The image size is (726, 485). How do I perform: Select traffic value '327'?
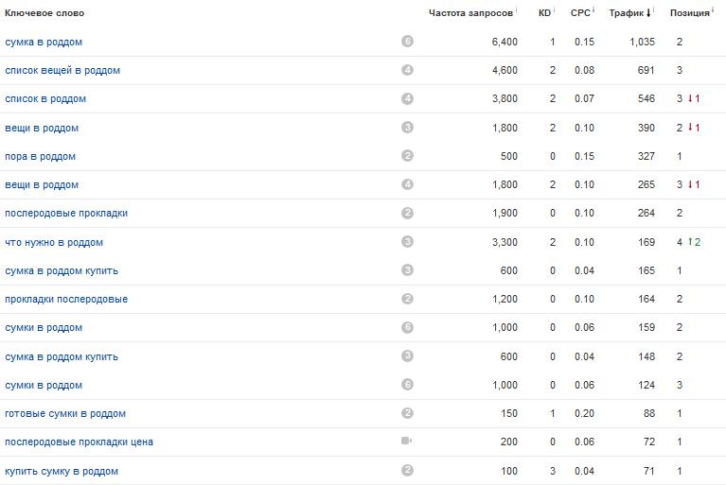click(x=646, y=156)
